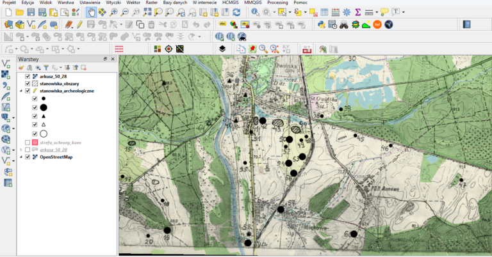Uncheck the arkusz_50_28 raster layer visibility
The height and width of the screenshot is (257, 492).
click(x=28, y=76)
